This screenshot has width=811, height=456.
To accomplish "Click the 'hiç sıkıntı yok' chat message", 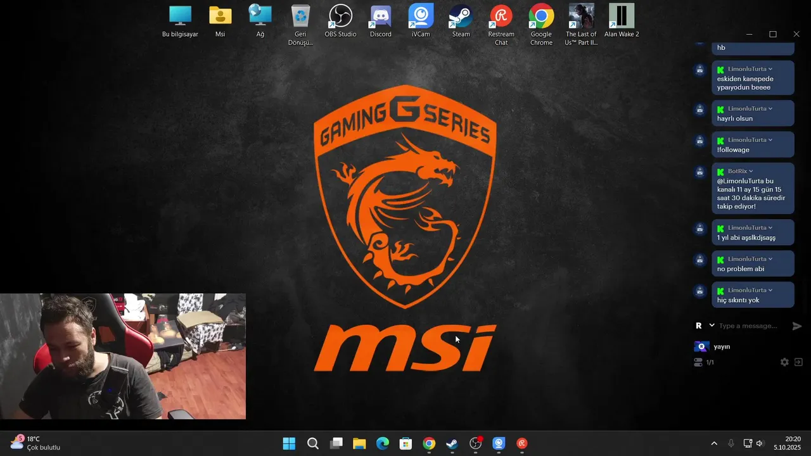I will [x=738, y=300].
